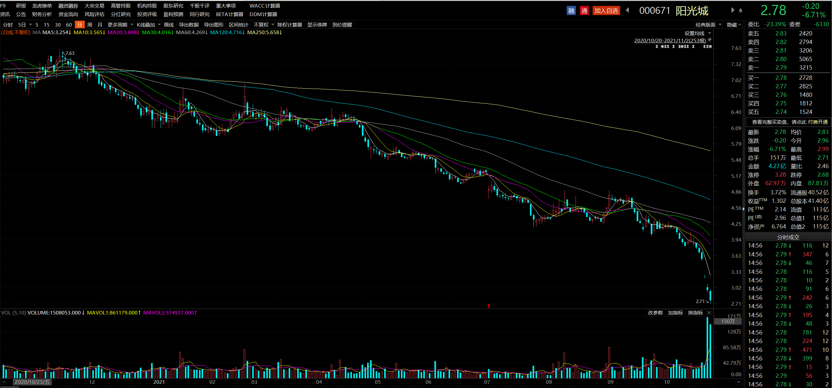Viewport: 832px width, 388px height.
Task: Toggle 显示停牌 suspension display
Action: pyautogui.click(x=317, y=25)
